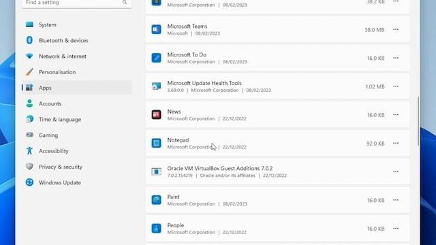Click the Microsoft Update Health Tools icon
Viewport: 436px width, 245px height.
(156, 86)
